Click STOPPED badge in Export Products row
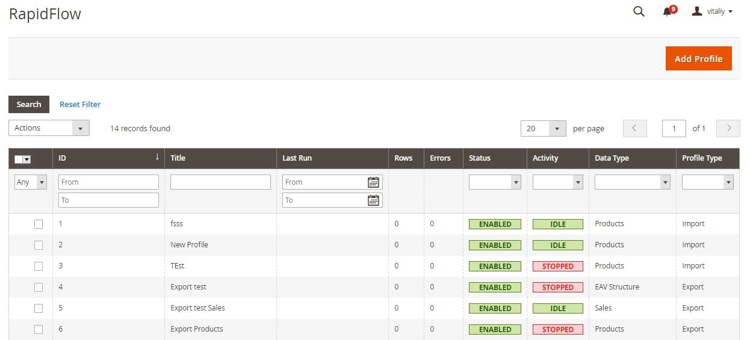This screenshot has width=750, height=340. [x=558, y=329]
